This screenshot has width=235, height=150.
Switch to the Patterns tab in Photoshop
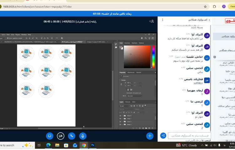pyautogui.click(x=142, y=43)
